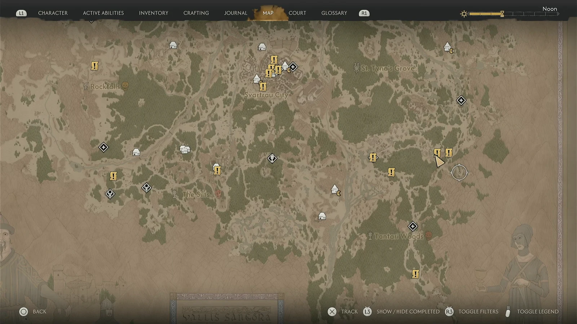Click the Track button

(x=343, y=312)
